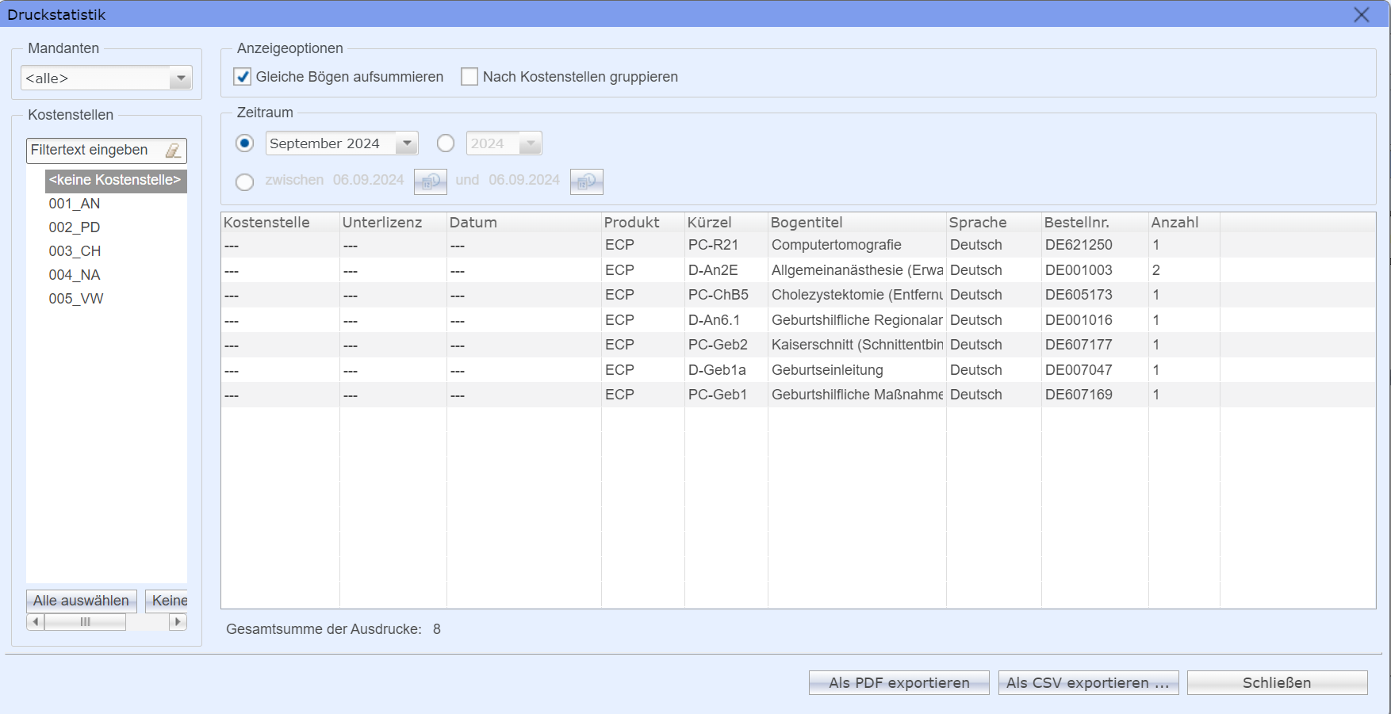Click Kürzel cell PC-Geb1
Viewport: 1391px width, 714px height.
pyautogui.click(x=718, y=395)
